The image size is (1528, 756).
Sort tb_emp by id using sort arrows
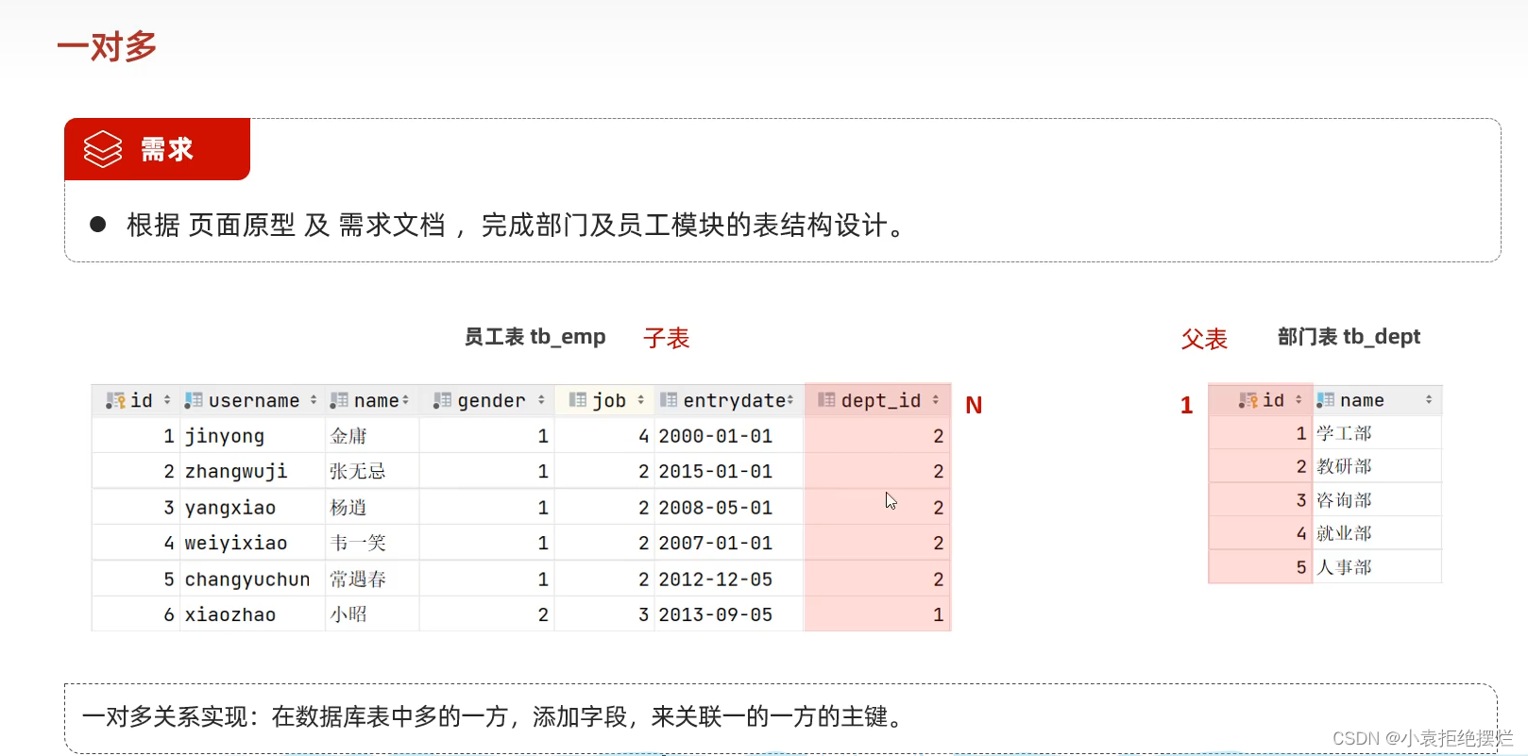coord(167,400)
